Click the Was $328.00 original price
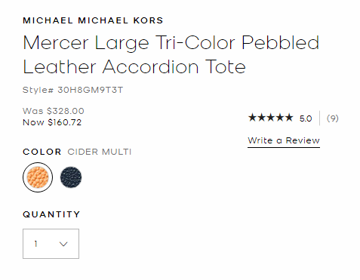 click(x=54, y=111)
